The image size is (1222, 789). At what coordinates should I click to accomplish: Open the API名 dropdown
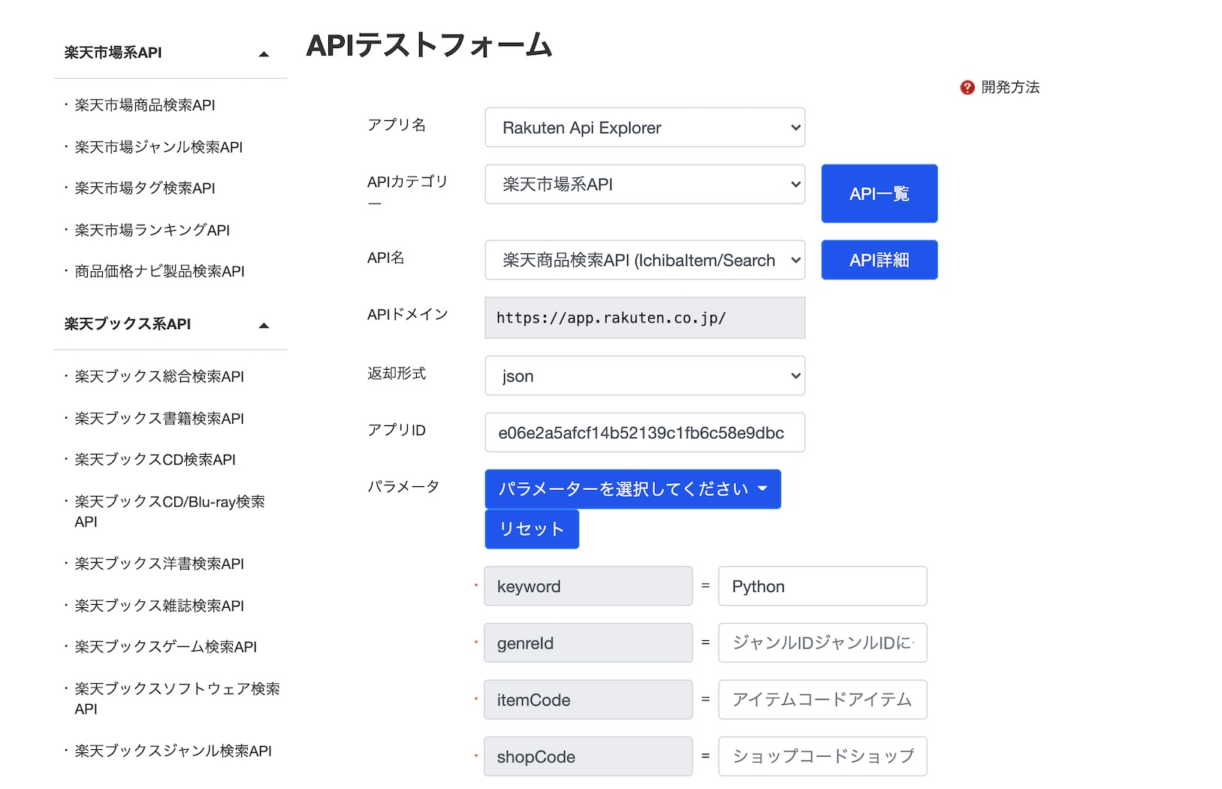[x=644, y=260]
